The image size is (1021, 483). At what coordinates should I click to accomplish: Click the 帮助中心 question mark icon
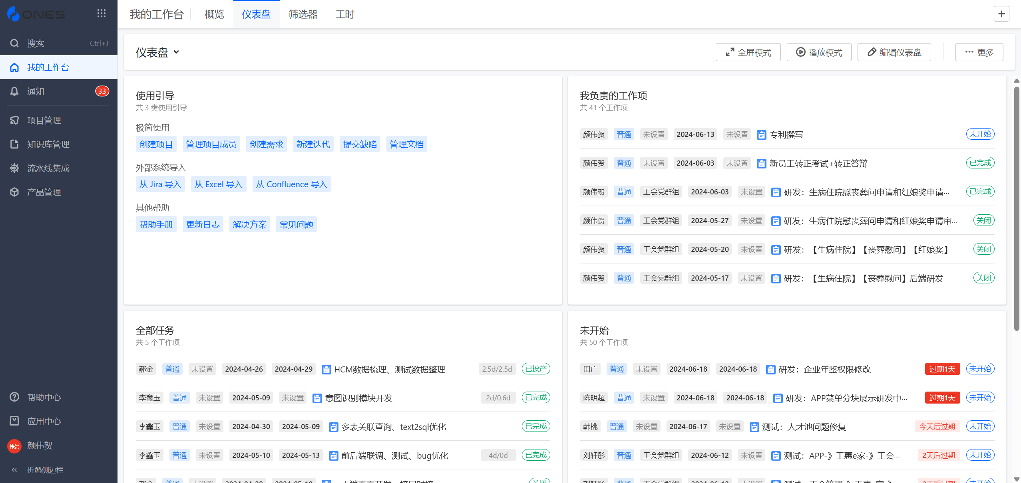pos(14,397)
